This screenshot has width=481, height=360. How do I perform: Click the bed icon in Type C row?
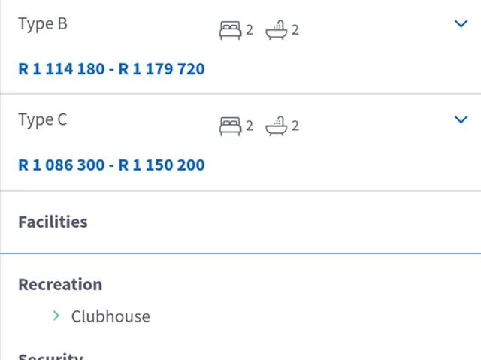click(x=230, y=126)
